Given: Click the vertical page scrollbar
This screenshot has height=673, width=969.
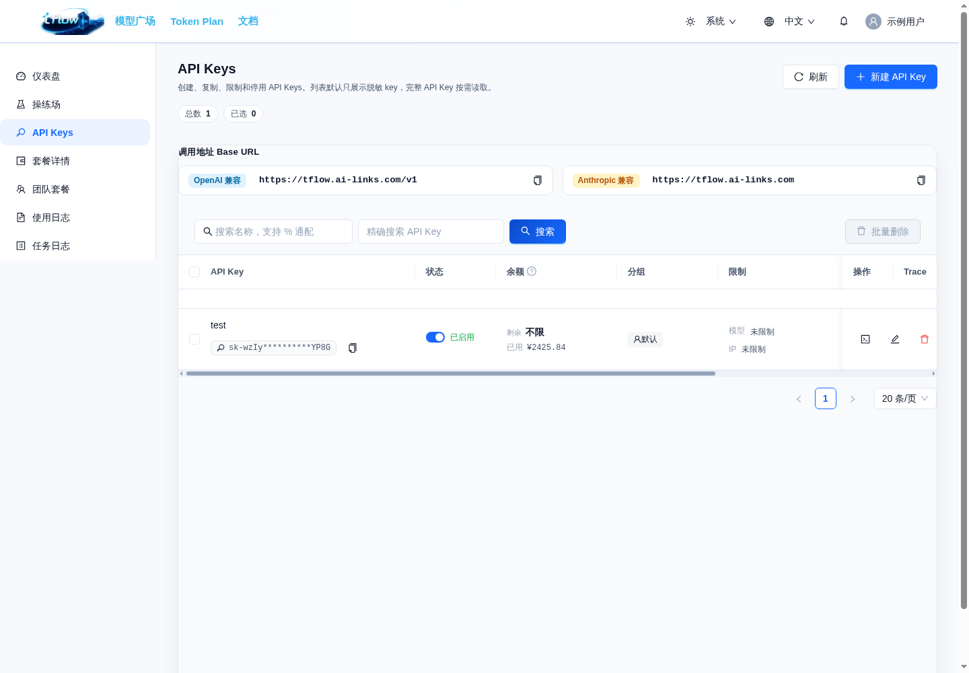Looking at the screenshot, I should 964,310.
